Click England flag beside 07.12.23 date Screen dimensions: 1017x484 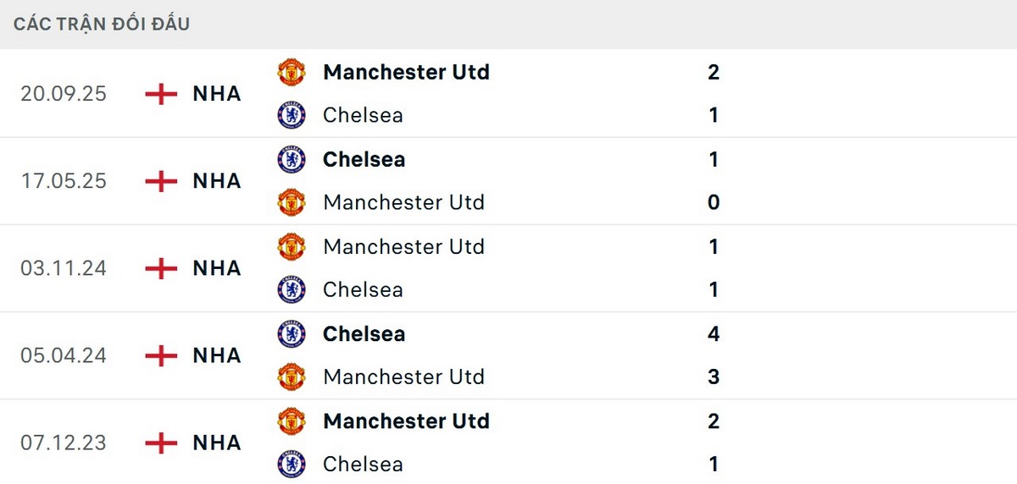coord(161,443)
